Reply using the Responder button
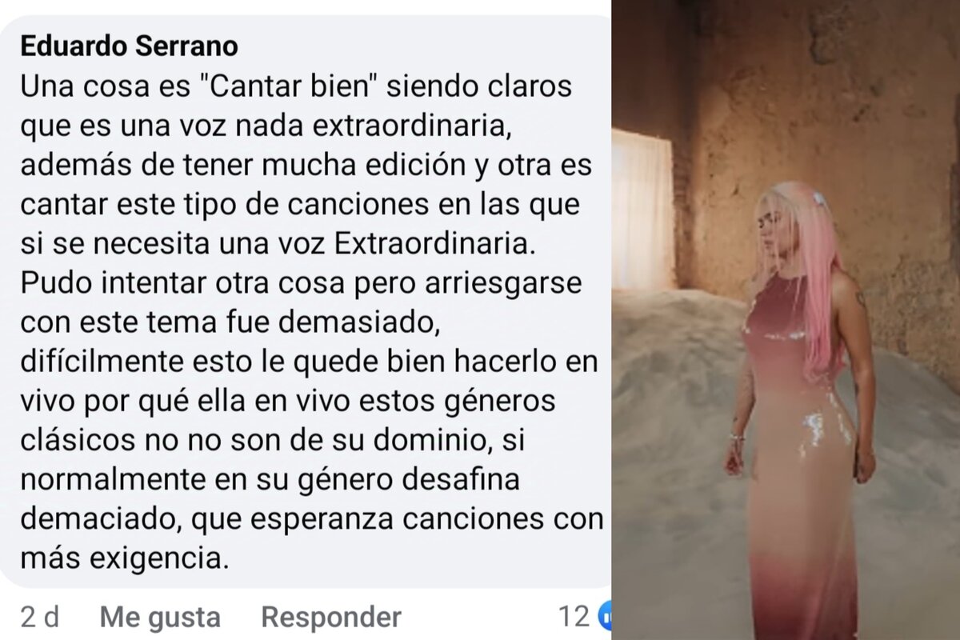 coord(331,617)
